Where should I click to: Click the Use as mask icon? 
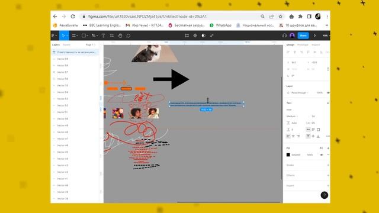[204, 35]
